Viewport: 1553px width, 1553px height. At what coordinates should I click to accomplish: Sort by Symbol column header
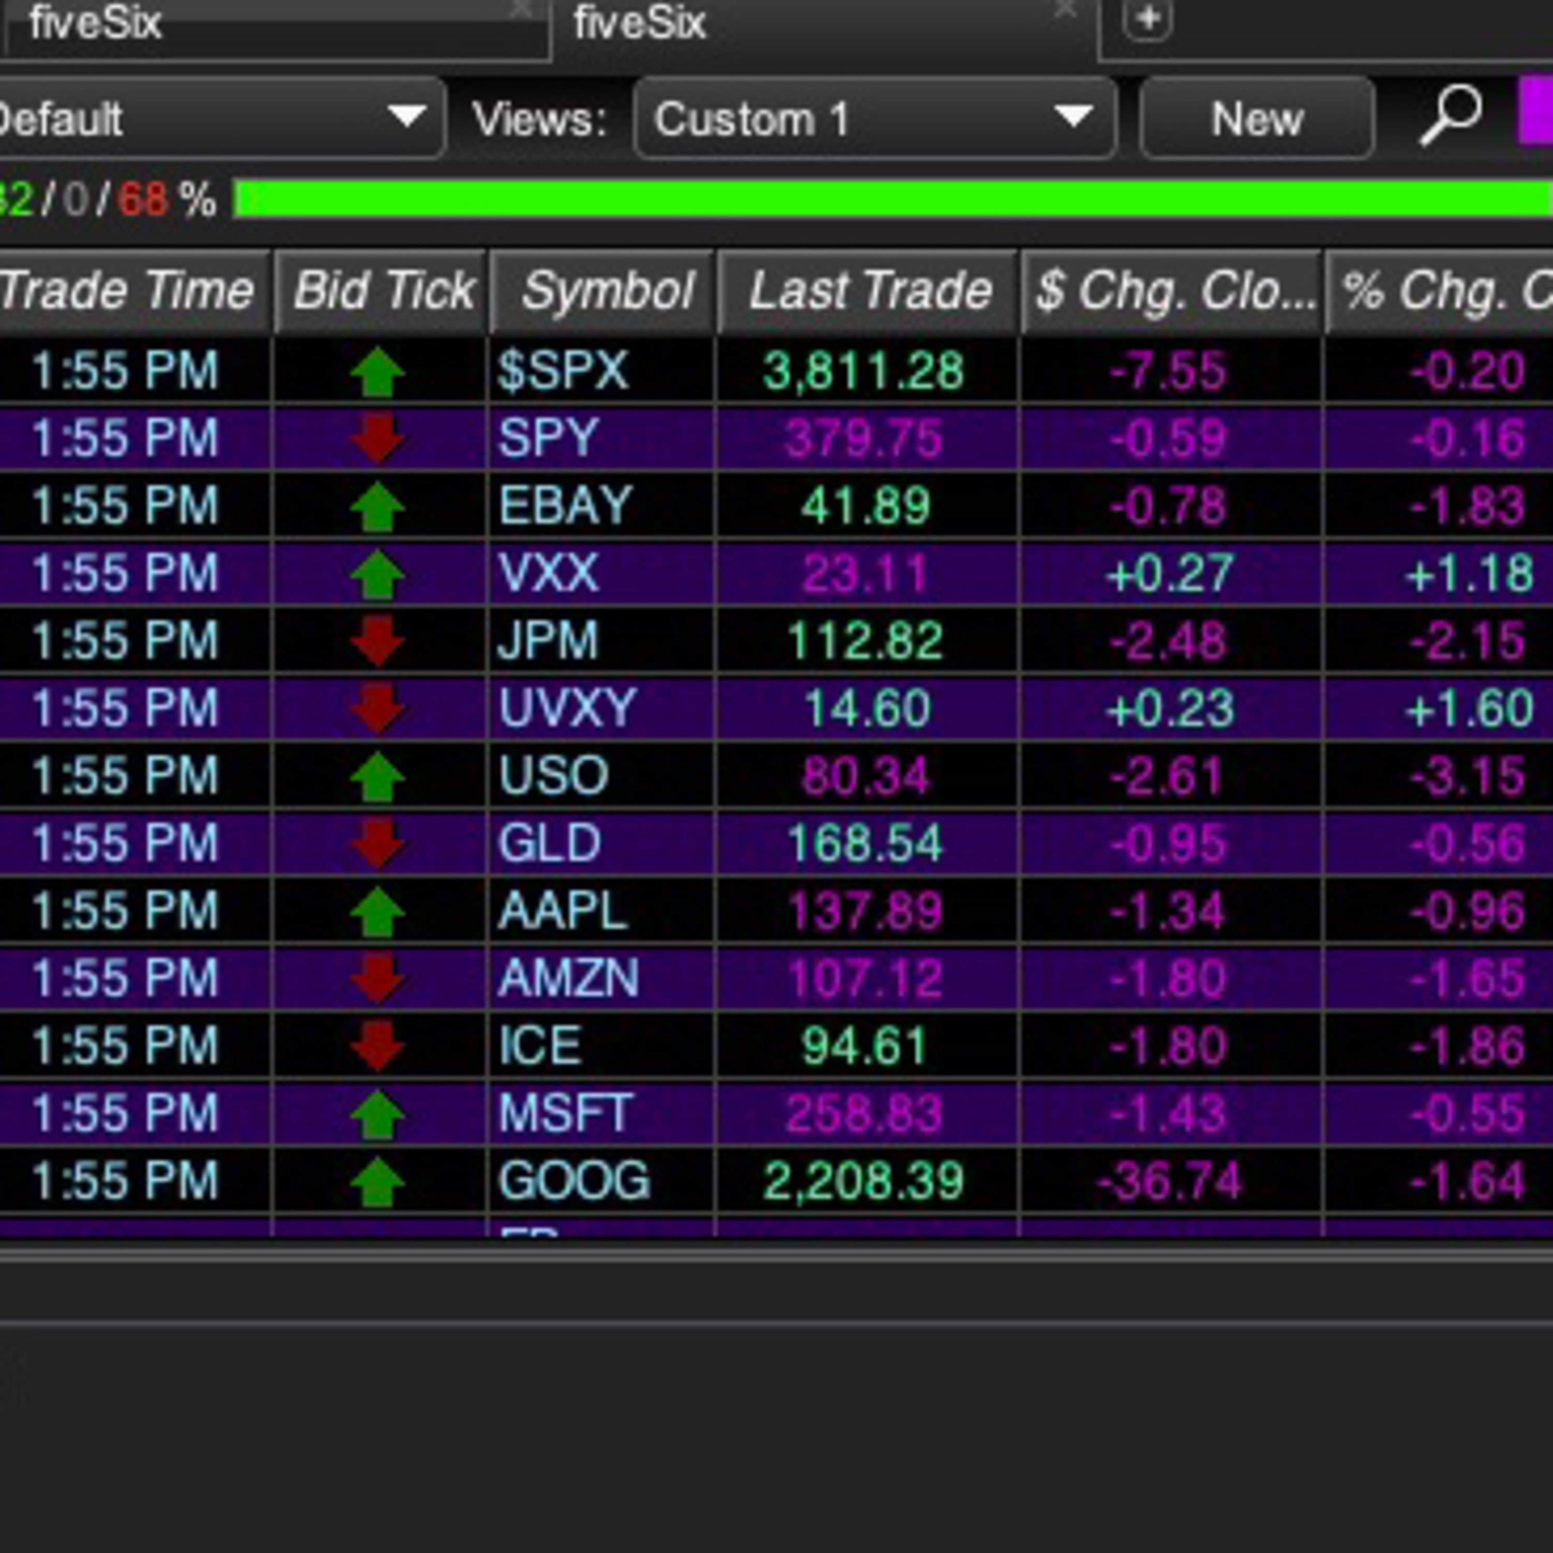click(x=602, y=291)
